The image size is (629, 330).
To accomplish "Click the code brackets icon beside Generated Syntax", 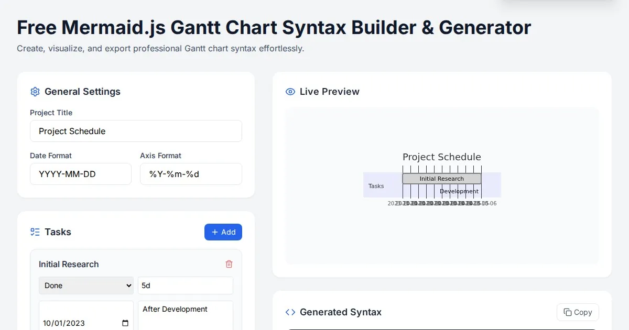I will [x=290, y=312].
